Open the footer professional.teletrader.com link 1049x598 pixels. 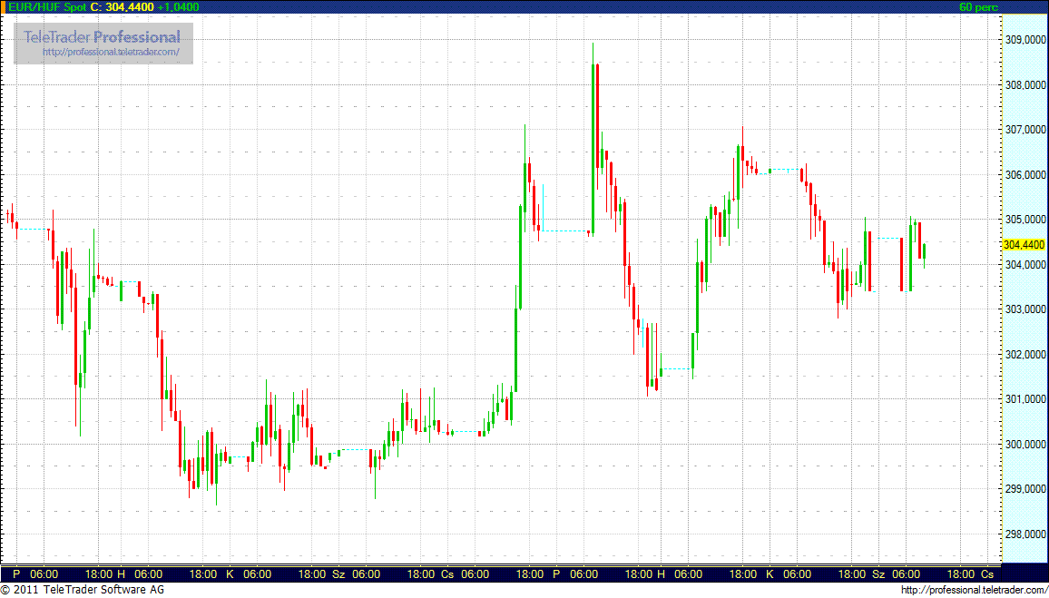[x=975, y=591]
